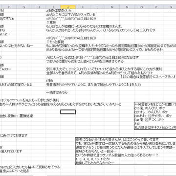Viewport: 176px width, 176px height.
Task: Click cell starting '発言者をわかりやすいように'
Action: [93, 85]
